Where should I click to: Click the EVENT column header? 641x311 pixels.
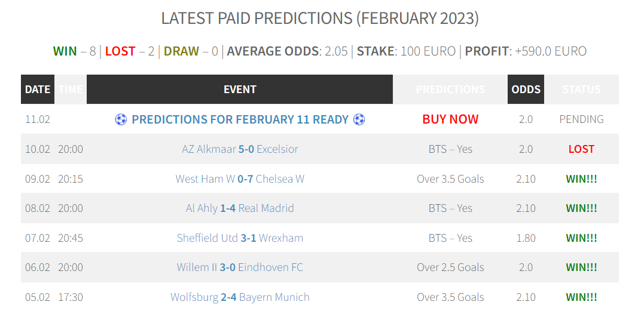(240, 90)
